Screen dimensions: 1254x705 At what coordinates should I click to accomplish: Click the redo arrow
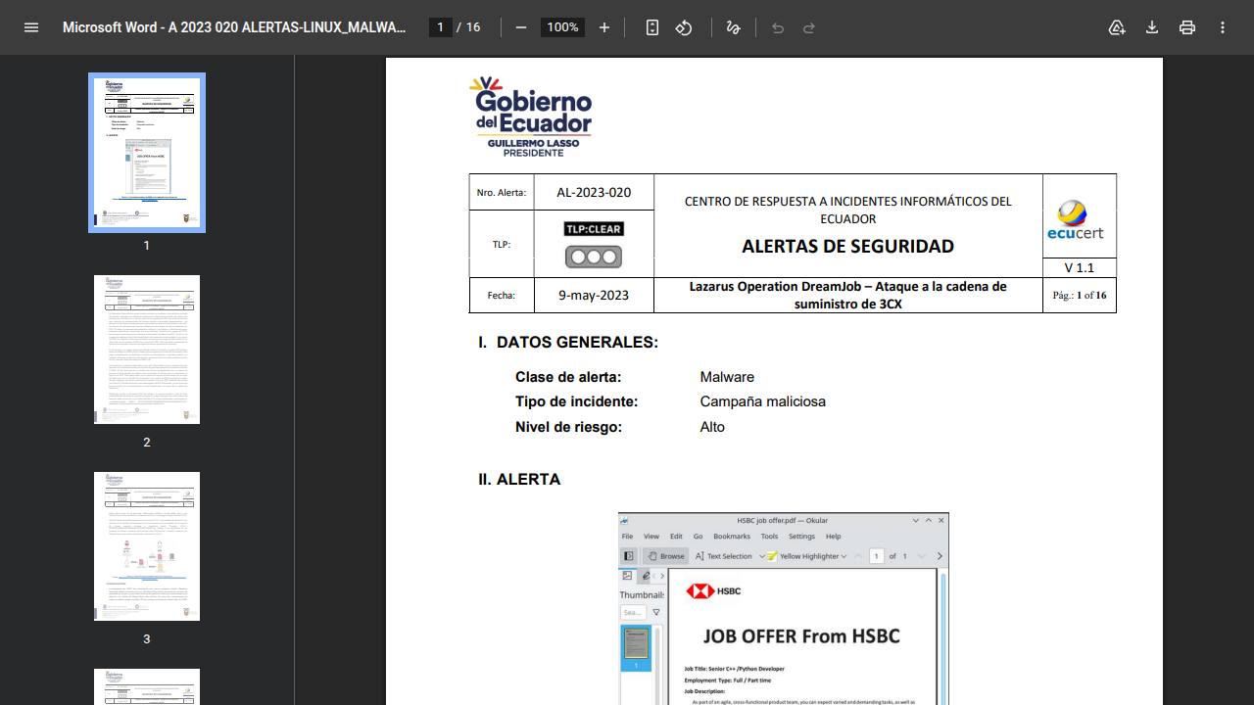point(809,27)
